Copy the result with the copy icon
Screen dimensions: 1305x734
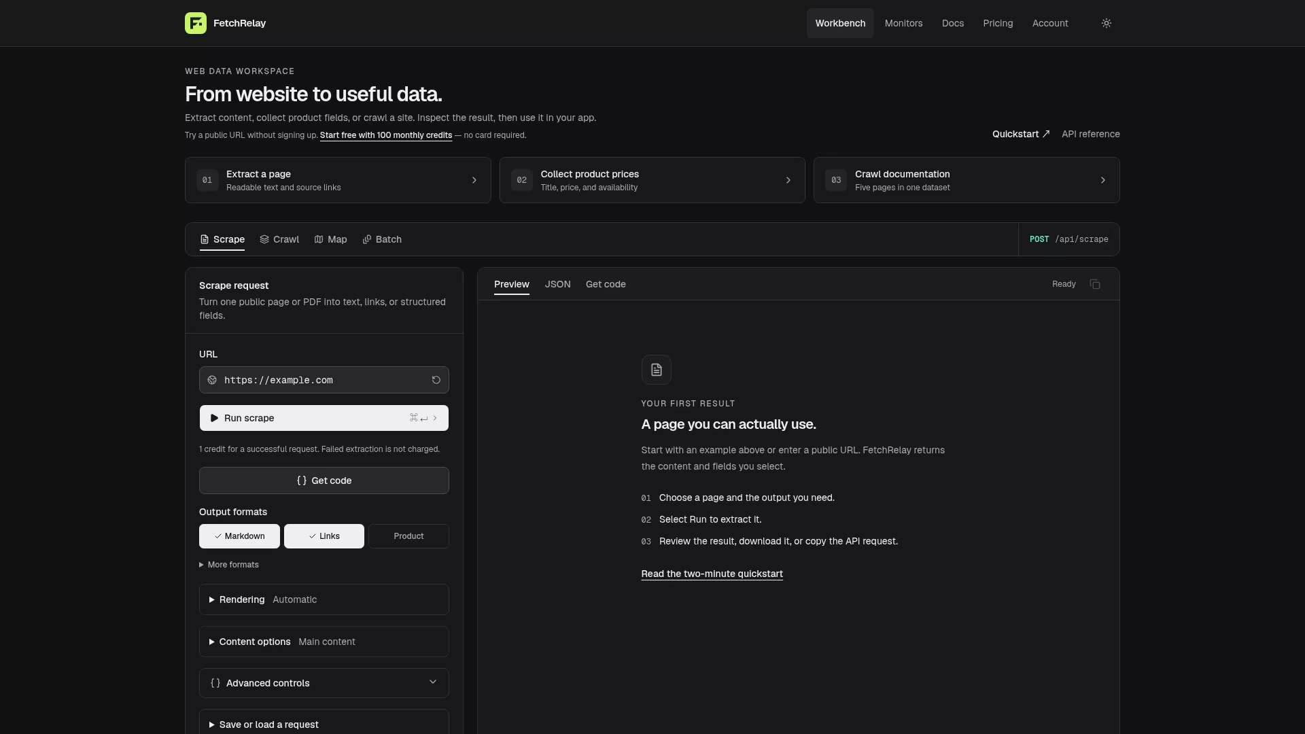click(1095, 284)
